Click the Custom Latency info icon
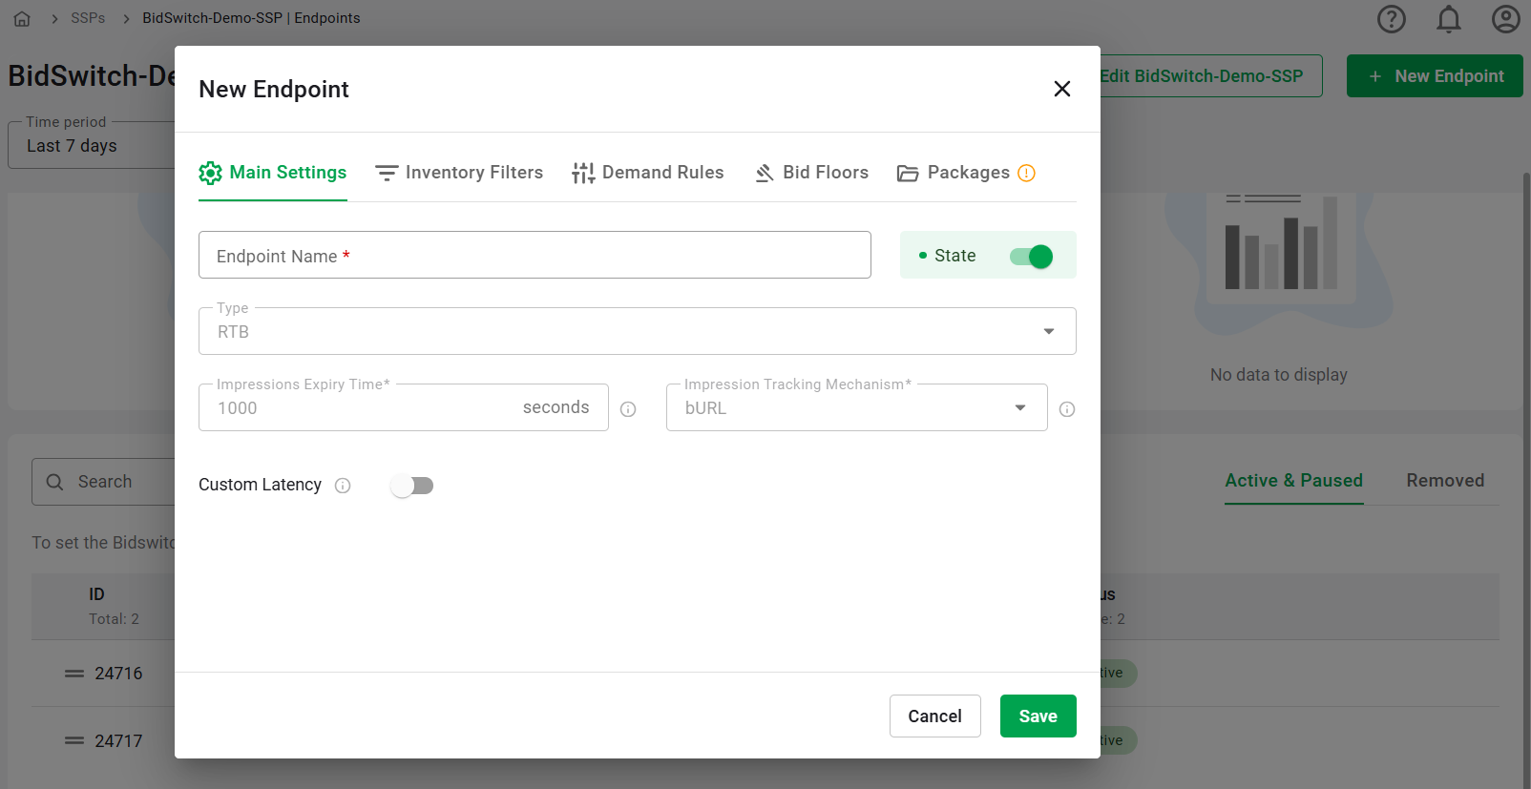This screenshot has height=789, width=1531. point(343,486)
